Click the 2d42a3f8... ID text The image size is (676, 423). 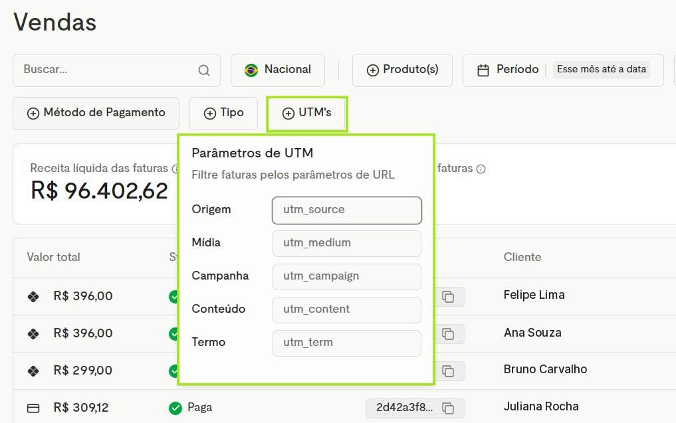tap(404, 408)
